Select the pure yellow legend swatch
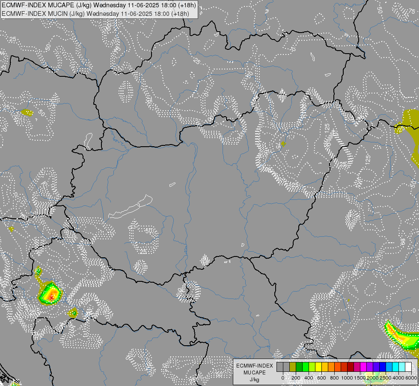Screen dimensions: 419x386 coord(318,367)
